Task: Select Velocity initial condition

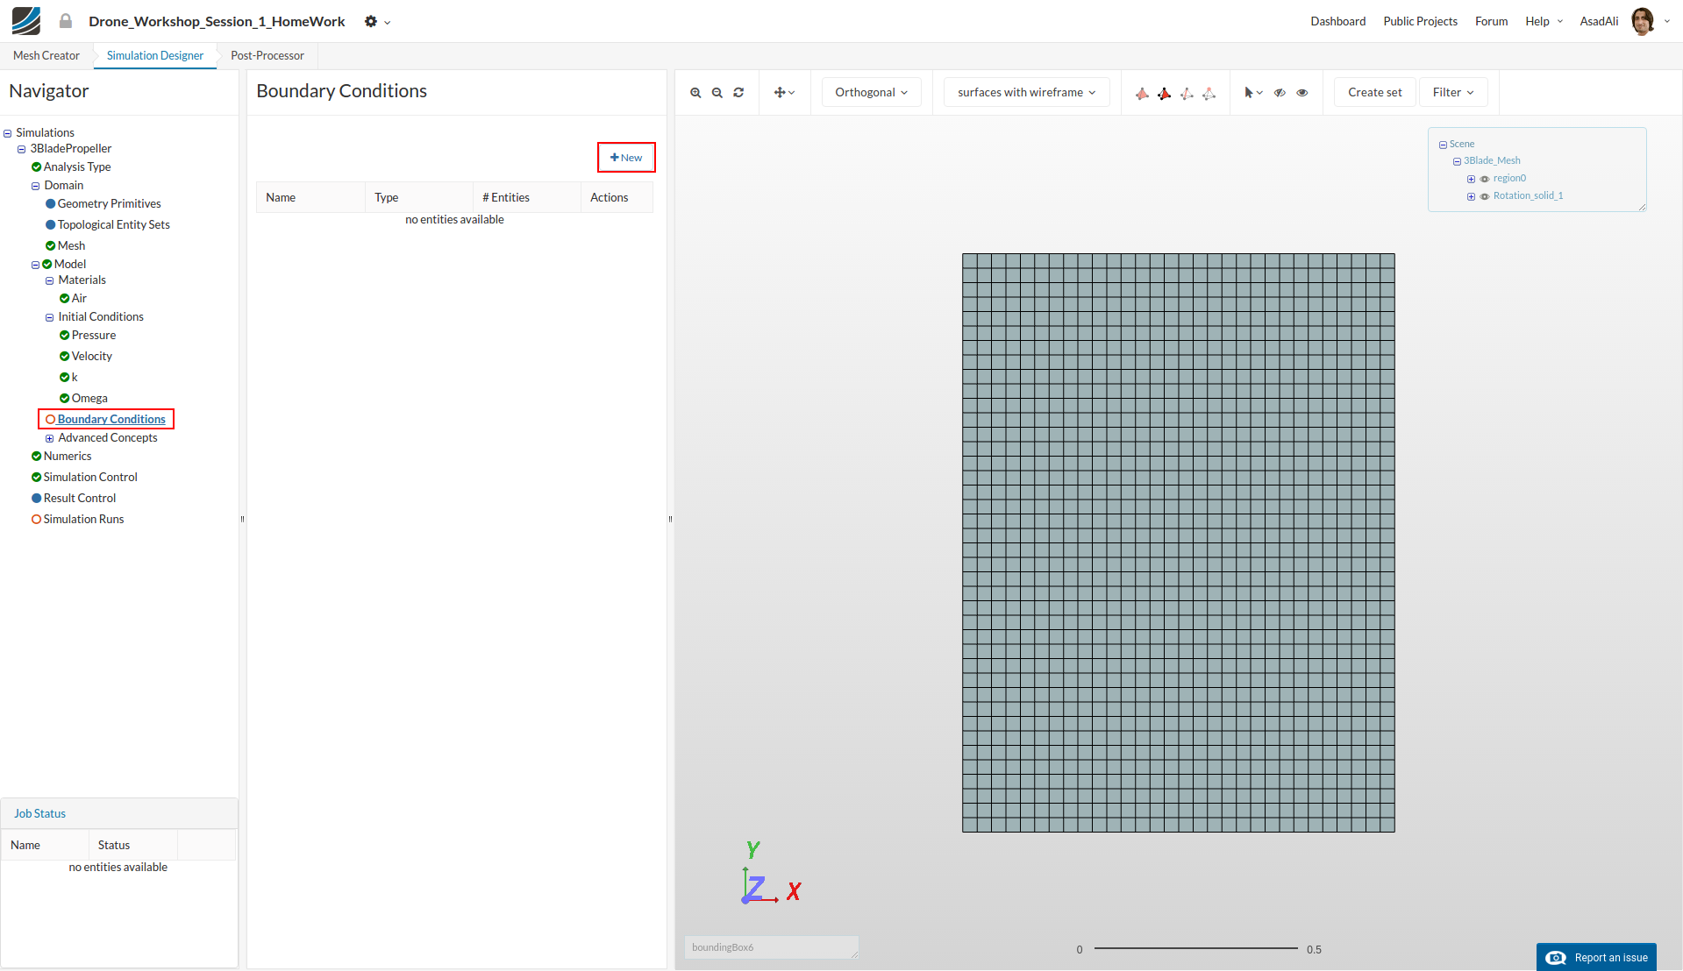Action: [x=92, y=357]
